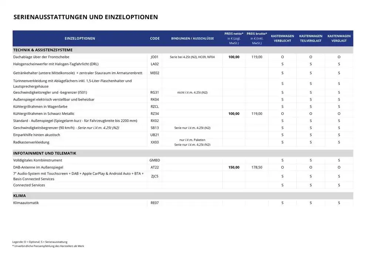Select the 'Bindungen / Ausschlüsse' column header
Viewport: 366px width, 258px height.
(x=192, y=39)
